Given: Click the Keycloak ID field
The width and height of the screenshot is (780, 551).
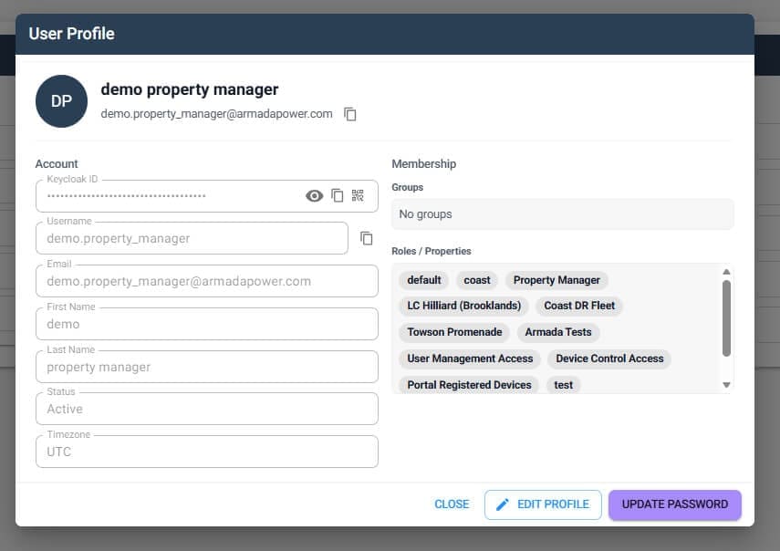Looking at the screenshot, I should (x=207, y=196).
